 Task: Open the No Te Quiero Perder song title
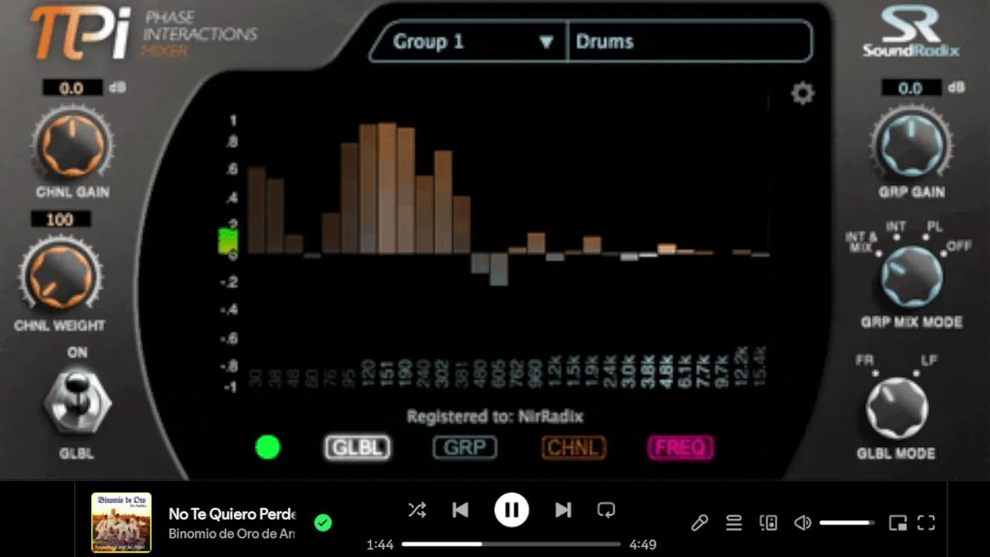pyautogui.click(x=233, y=514)
